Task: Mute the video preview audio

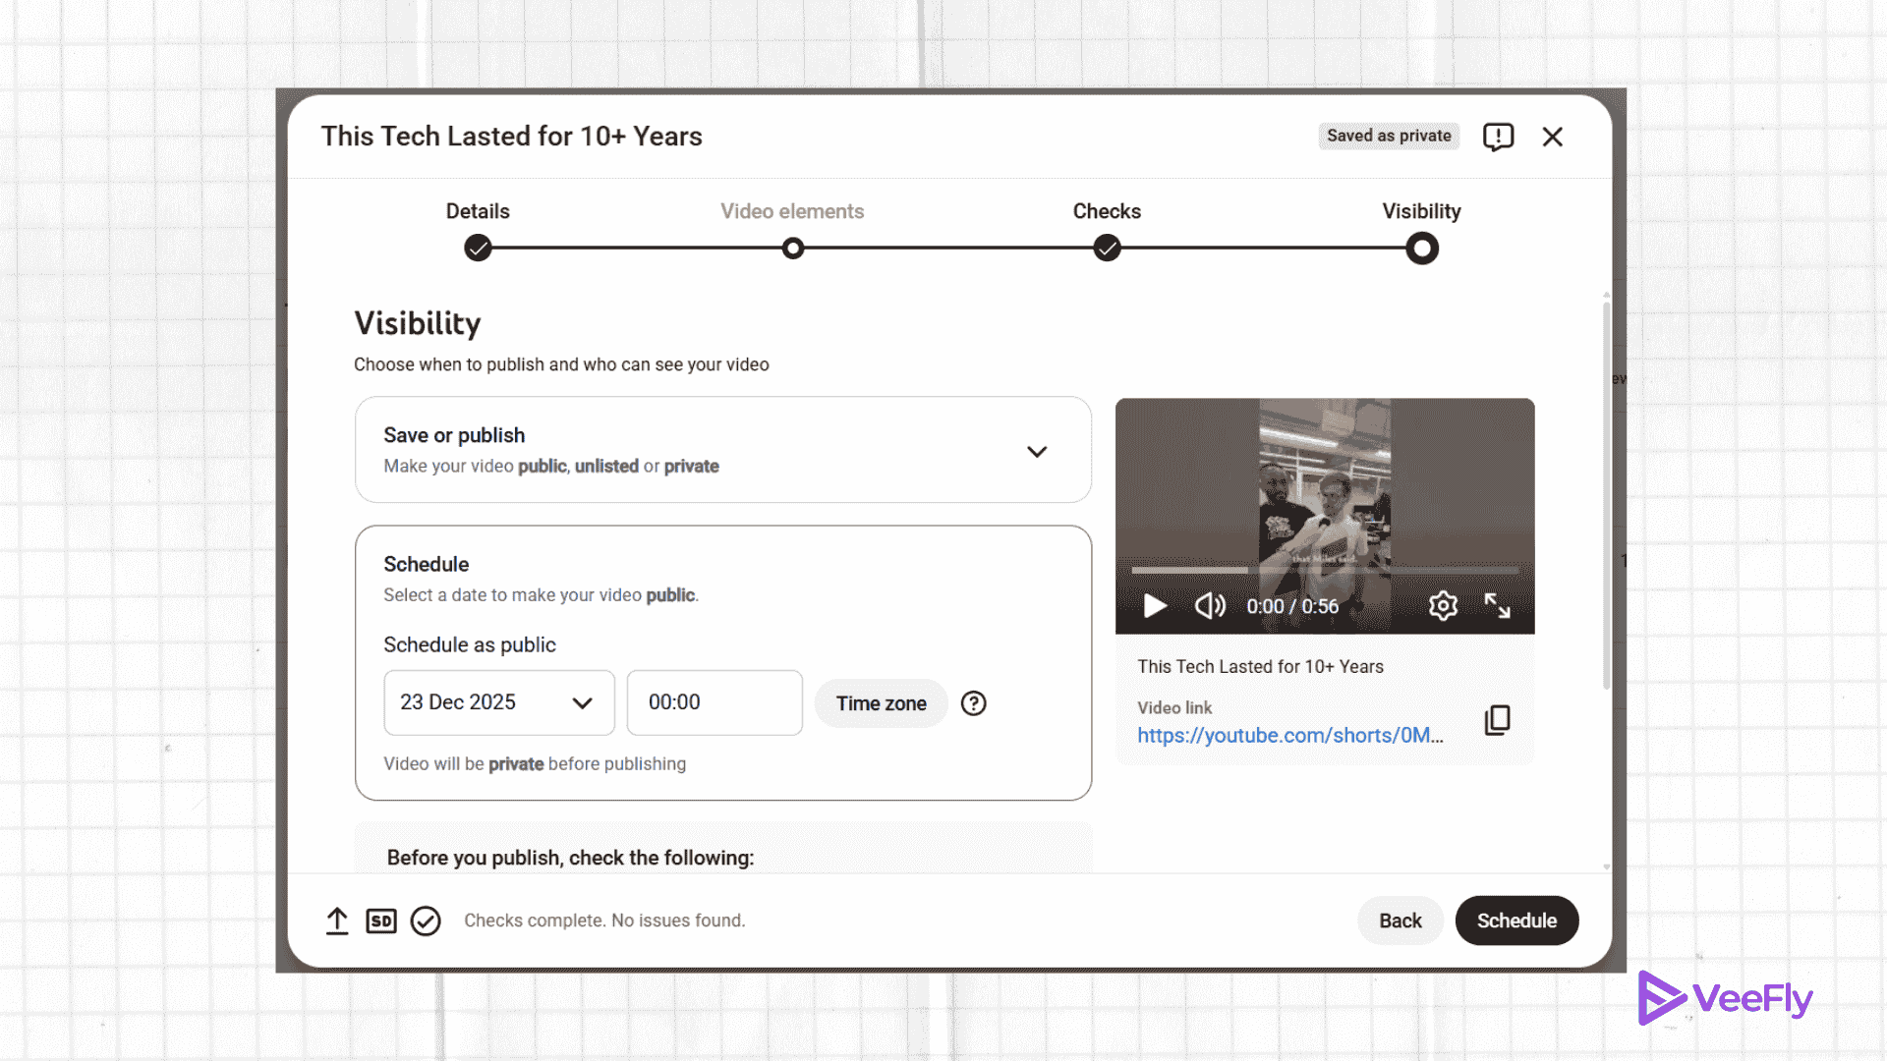Action: click(x=1210, y=606)
